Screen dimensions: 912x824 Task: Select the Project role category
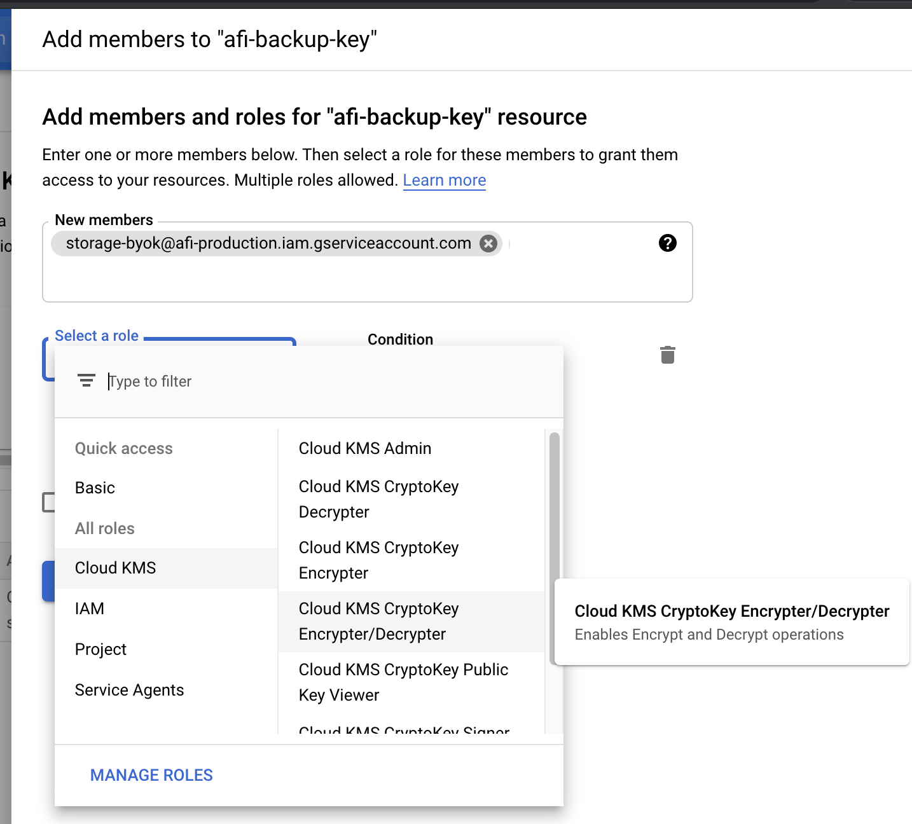[x=166, y=649]
